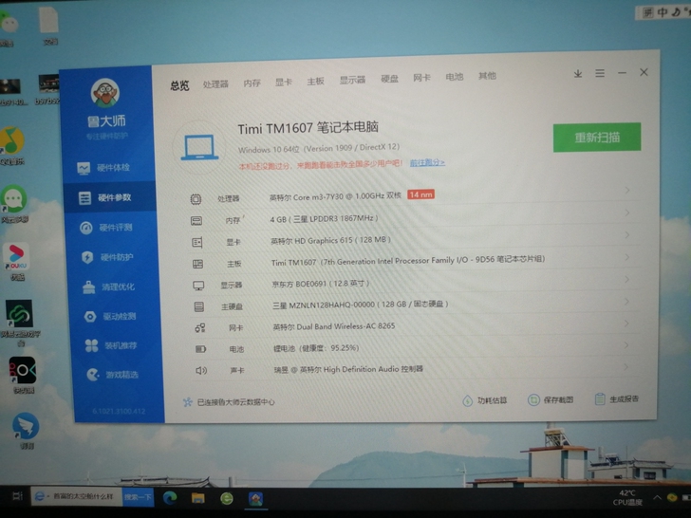Click the processor chip icon

196,199
